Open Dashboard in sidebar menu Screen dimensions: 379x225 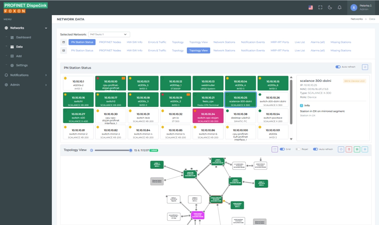point(23,37)
